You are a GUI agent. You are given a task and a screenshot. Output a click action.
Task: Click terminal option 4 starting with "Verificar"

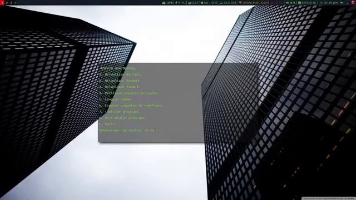click(x=128, y=93)
